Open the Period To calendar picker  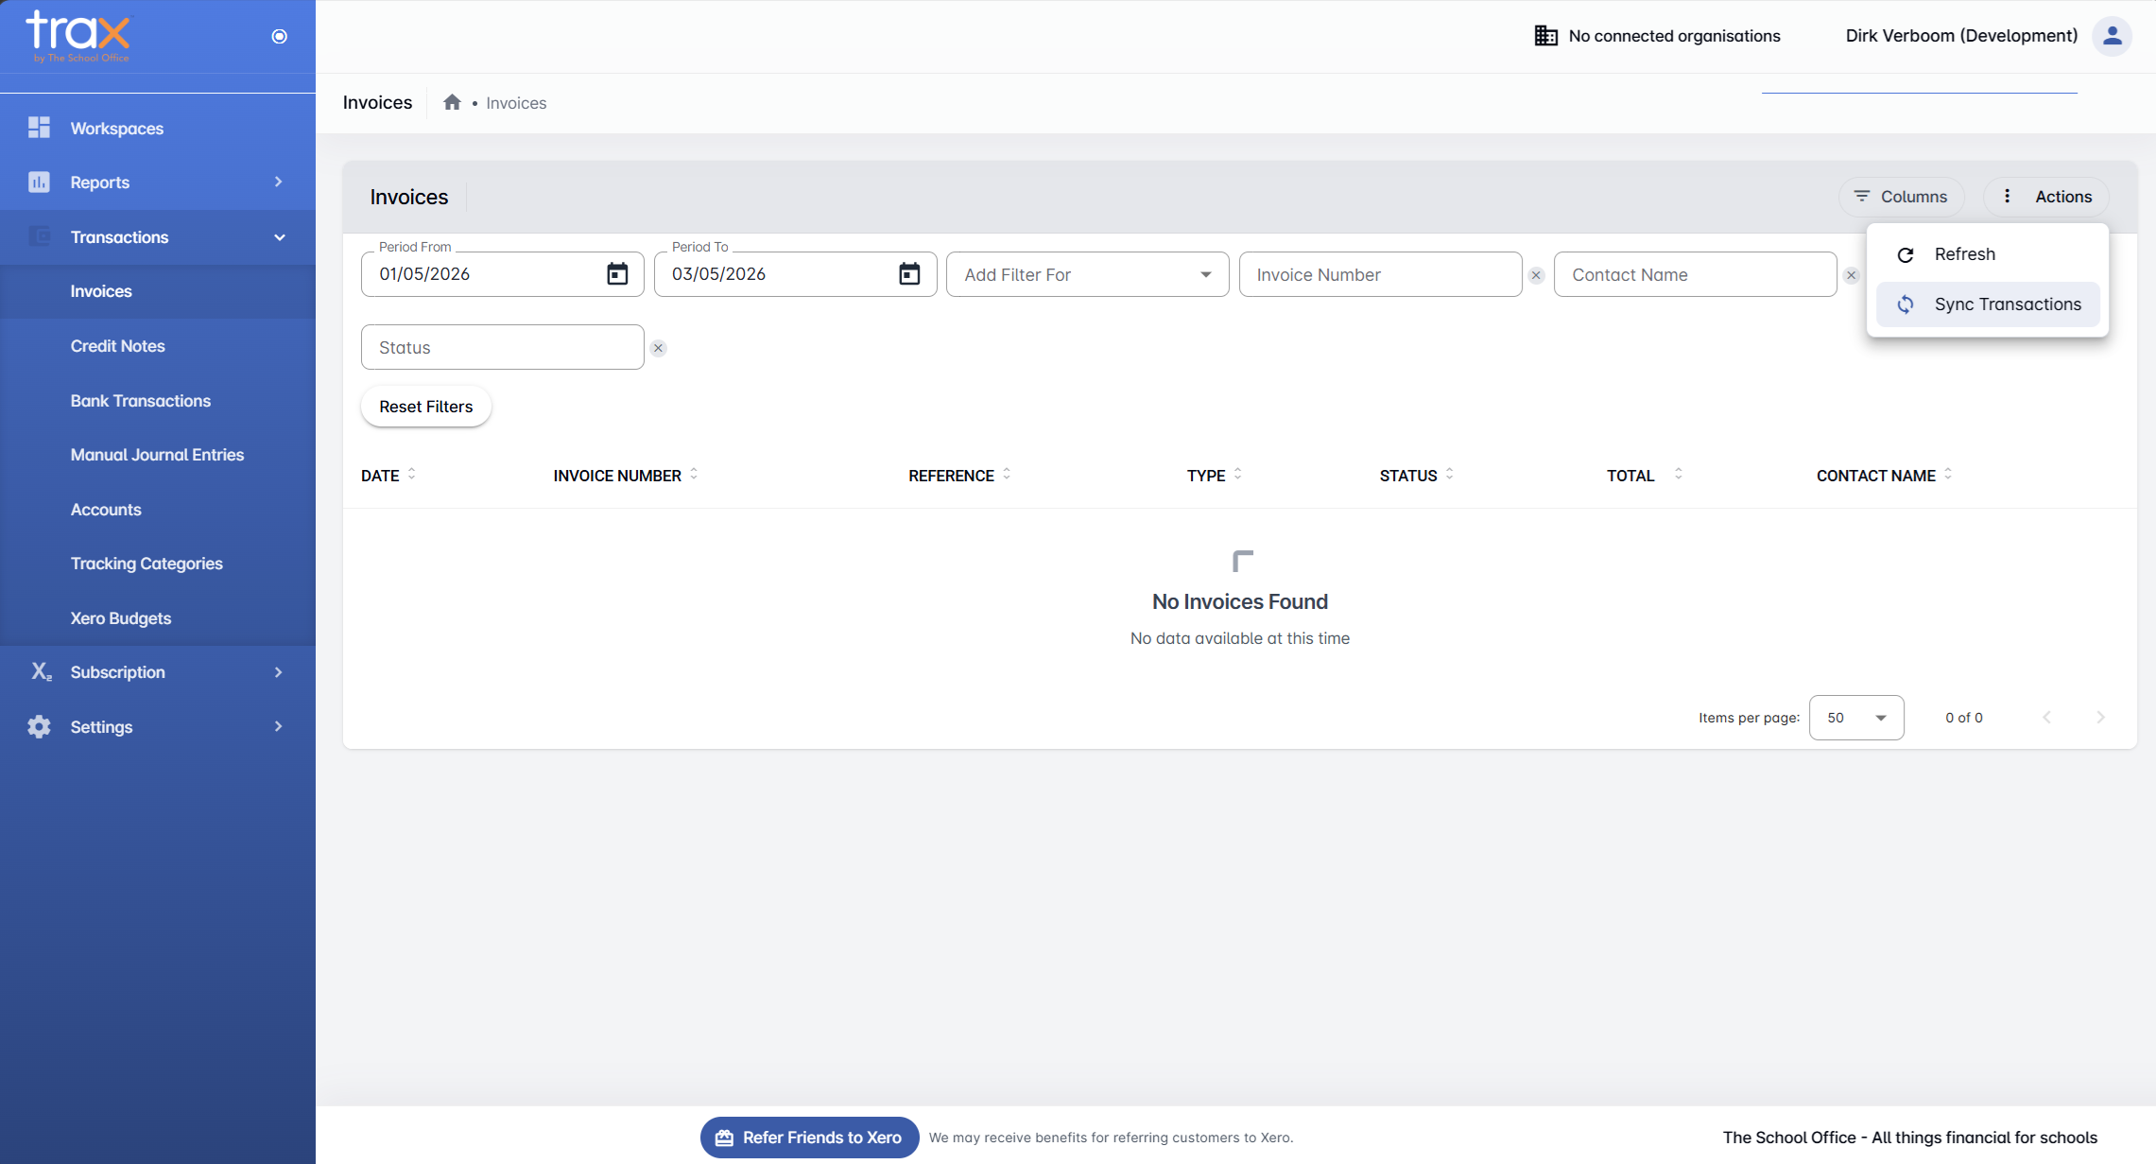[909, 274]
